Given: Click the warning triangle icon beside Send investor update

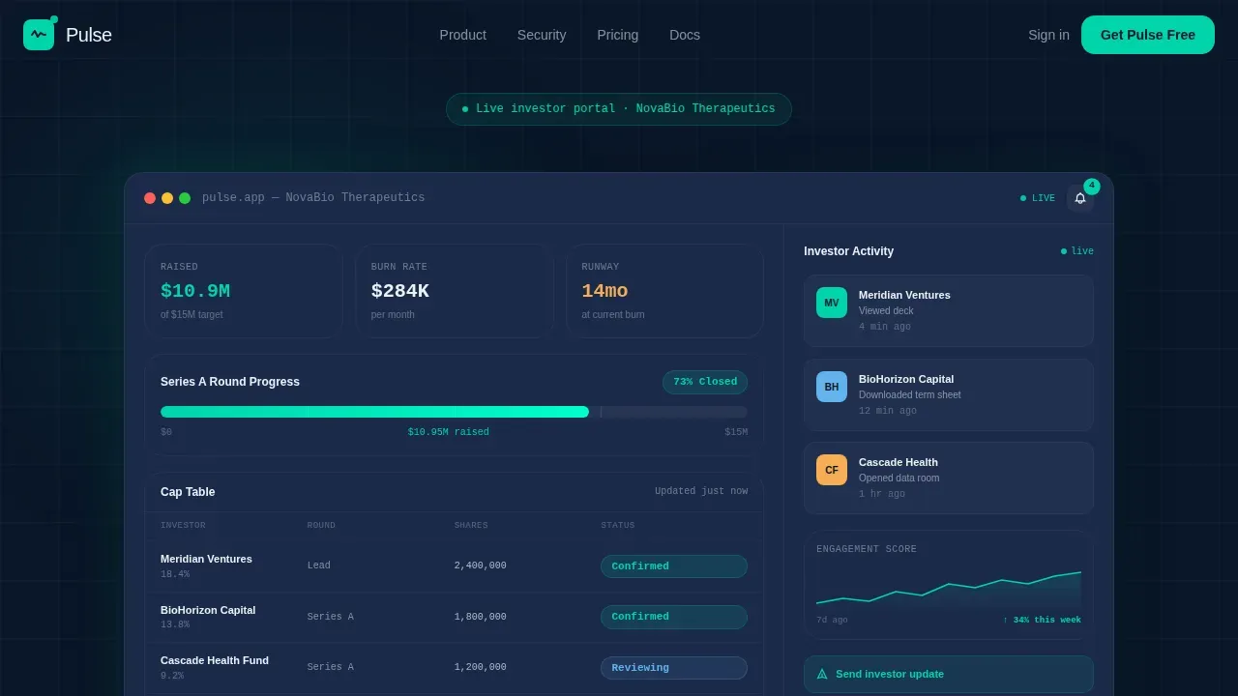Looking at the screenshot, I should 822,674.
